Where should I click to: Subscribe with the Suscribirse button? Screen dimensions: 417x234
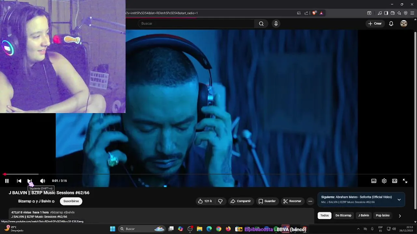pyautogui.click(x=71, y=201)
